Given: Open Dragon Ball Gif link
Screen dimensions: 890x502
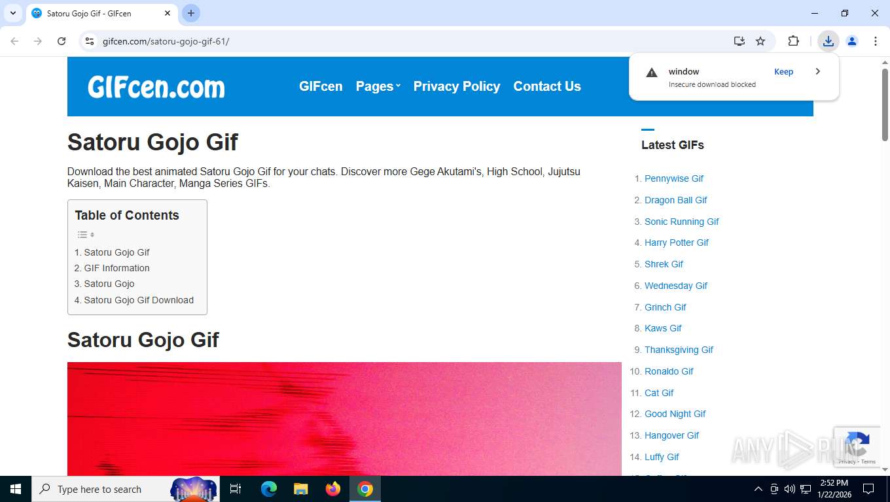Looking at the screenshot, I should (x=676, y=200).
